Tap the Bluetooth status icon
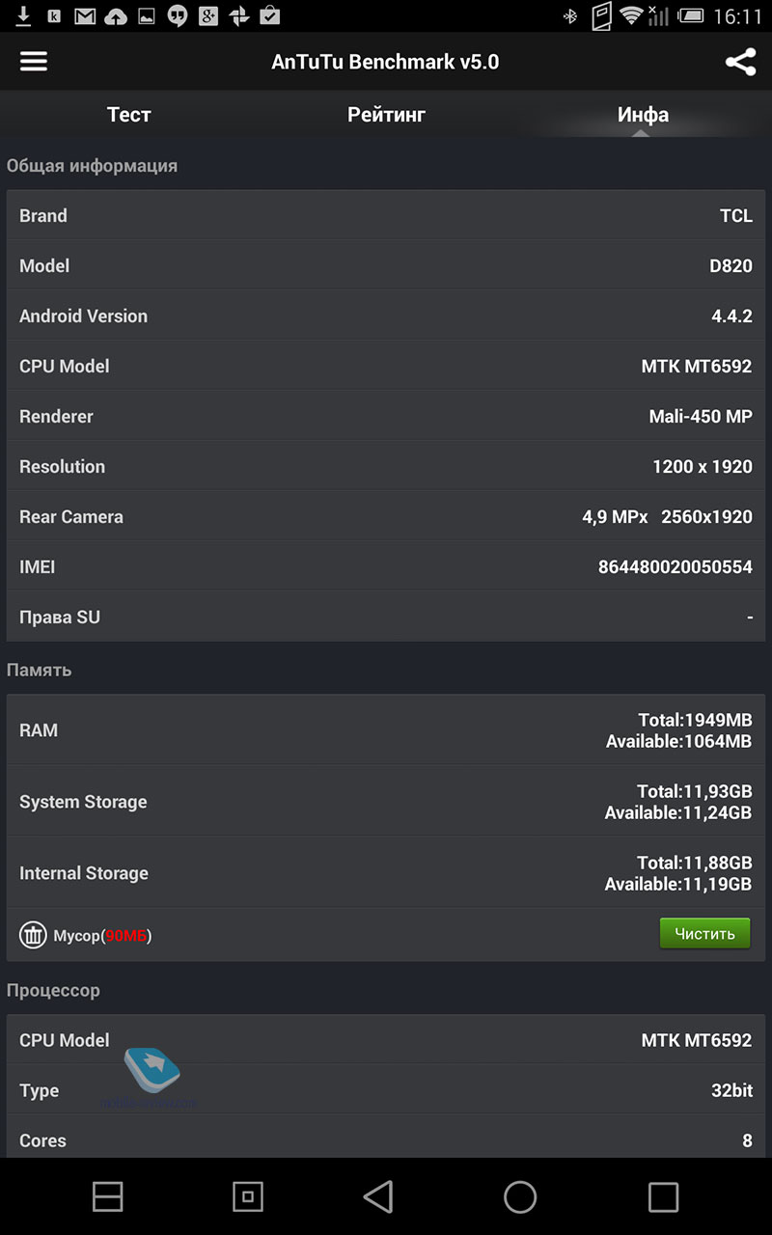The image size is (772, 1235). [570, 15]
